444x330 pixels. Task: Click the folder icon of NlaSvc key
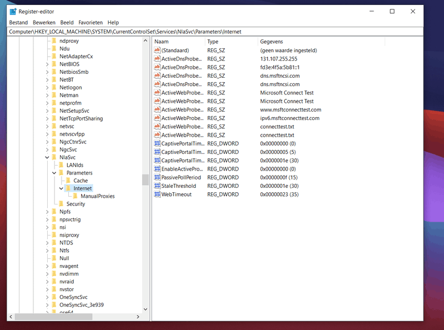tap(54, 157)
